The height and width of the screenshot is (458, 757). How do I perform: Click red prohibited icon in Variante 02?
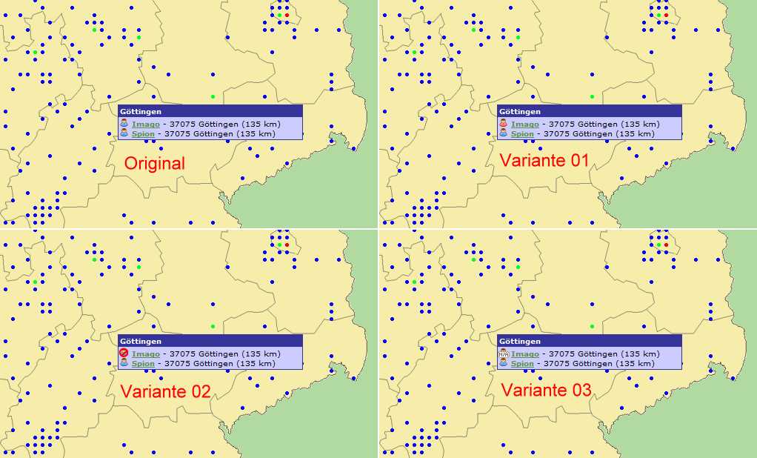pos(124,354)
